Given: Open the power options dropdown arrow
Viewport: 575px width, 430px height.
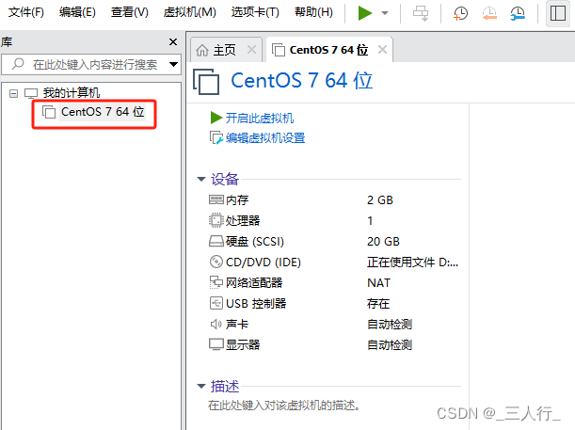Looking at the screenshot, I should [385, 13].
